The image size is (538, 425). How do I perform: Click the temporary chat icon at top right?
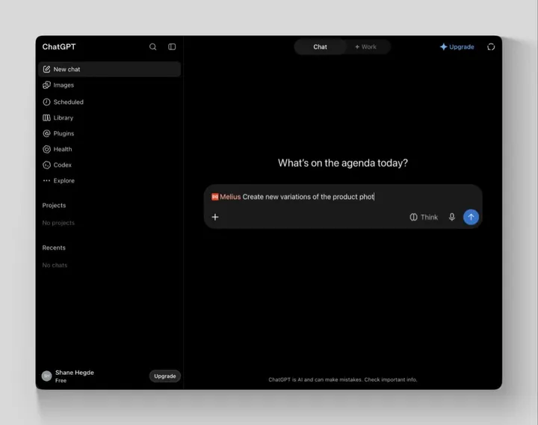(x=491, y=46)
